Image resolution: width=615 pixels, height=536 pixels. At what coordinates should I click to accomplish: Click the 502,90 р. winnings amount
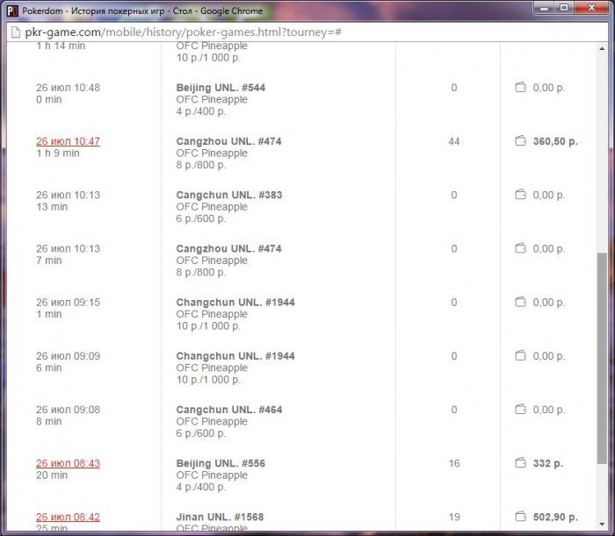point(555,517)
